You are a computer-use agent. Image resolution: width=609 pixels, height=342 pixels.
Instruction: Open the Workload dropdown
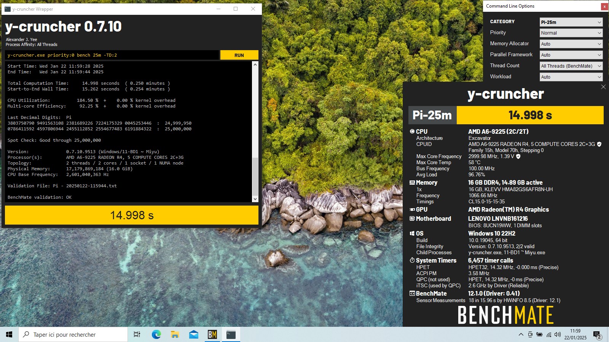(x=571, y=77)
